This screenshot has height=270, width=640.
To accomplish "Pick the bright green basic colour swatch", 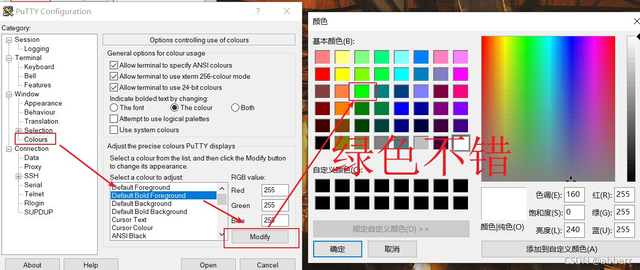I will pos(362,91).
